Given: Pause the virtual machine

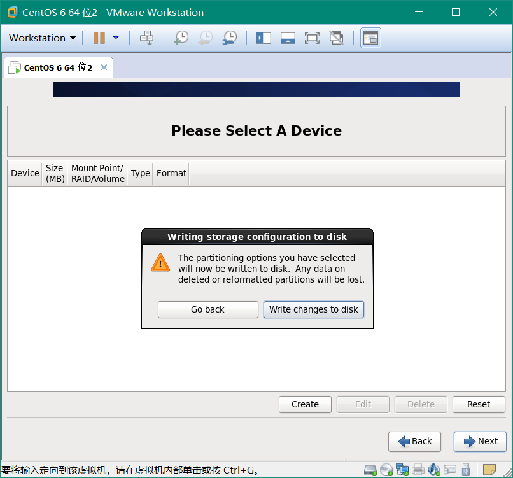Looking at the screenshot, I should (x=99, y=38).
